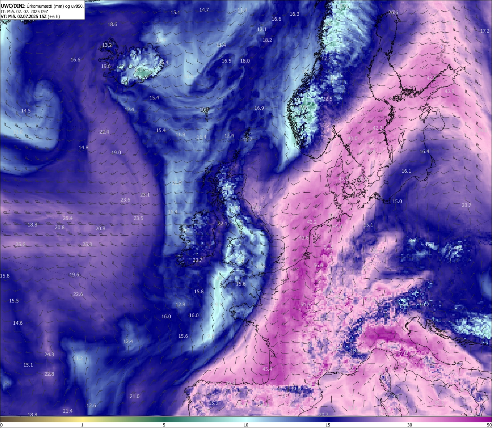Click the map value label '16.1'

click(x=406, y=171)
